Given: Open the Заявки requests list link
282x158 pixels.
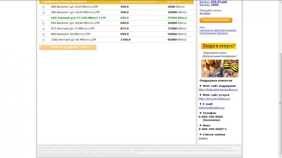Looking at the screenshot, I should coord(203,138).
